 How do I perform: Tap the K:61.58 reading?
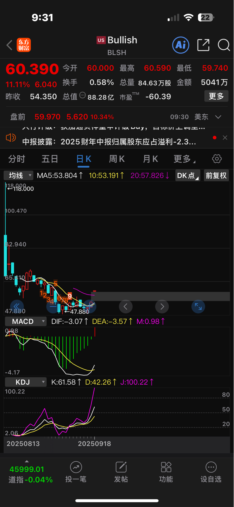(66, 382)
